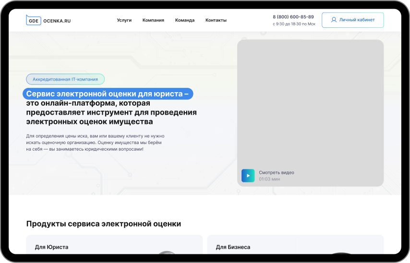Screen dimensions: 410x263
Task: Click the GDE logo icon
Action: [x=33, y=20]
